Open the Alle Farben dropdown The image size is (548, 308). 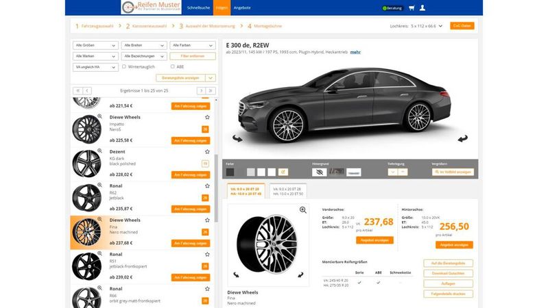click(193, 45)
